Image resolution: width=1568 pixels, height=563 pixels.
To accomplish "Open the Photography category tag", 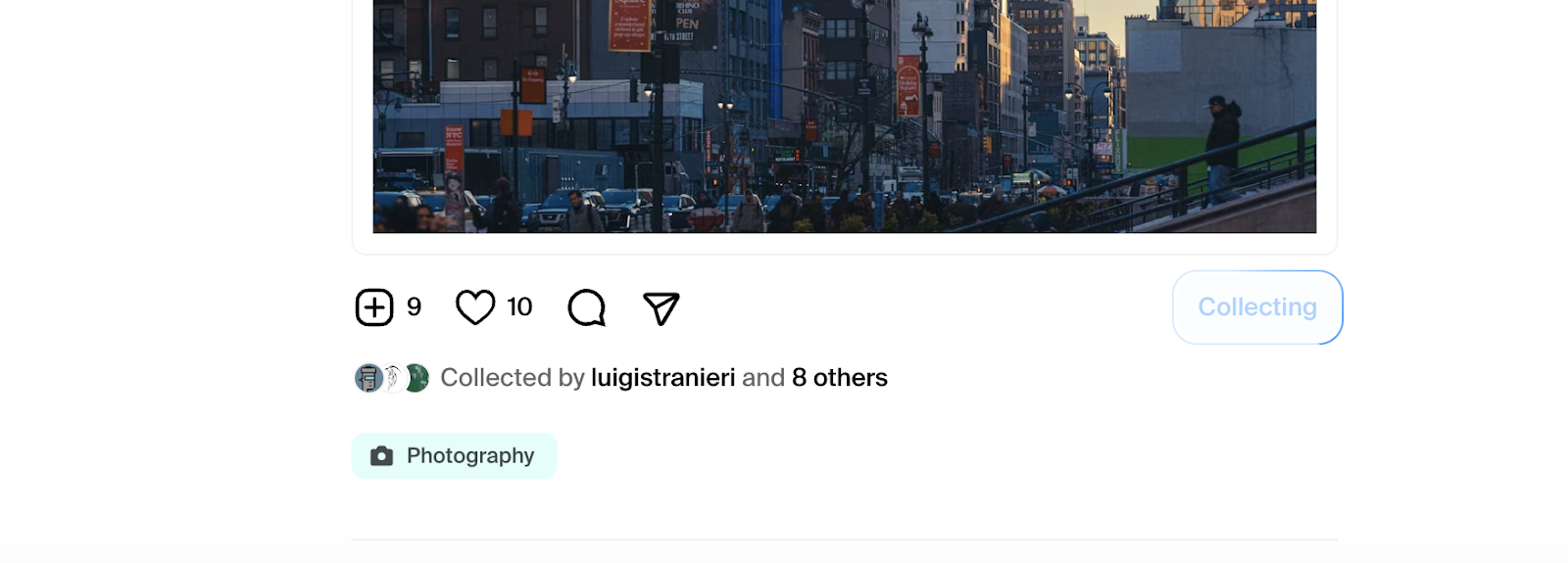I will point(455,456).
